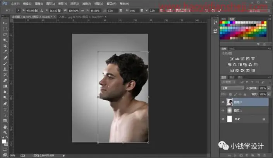Open the Swatches panel flyout menu
273x158 pixels.
pyautogui.click(x=270, y=19)
